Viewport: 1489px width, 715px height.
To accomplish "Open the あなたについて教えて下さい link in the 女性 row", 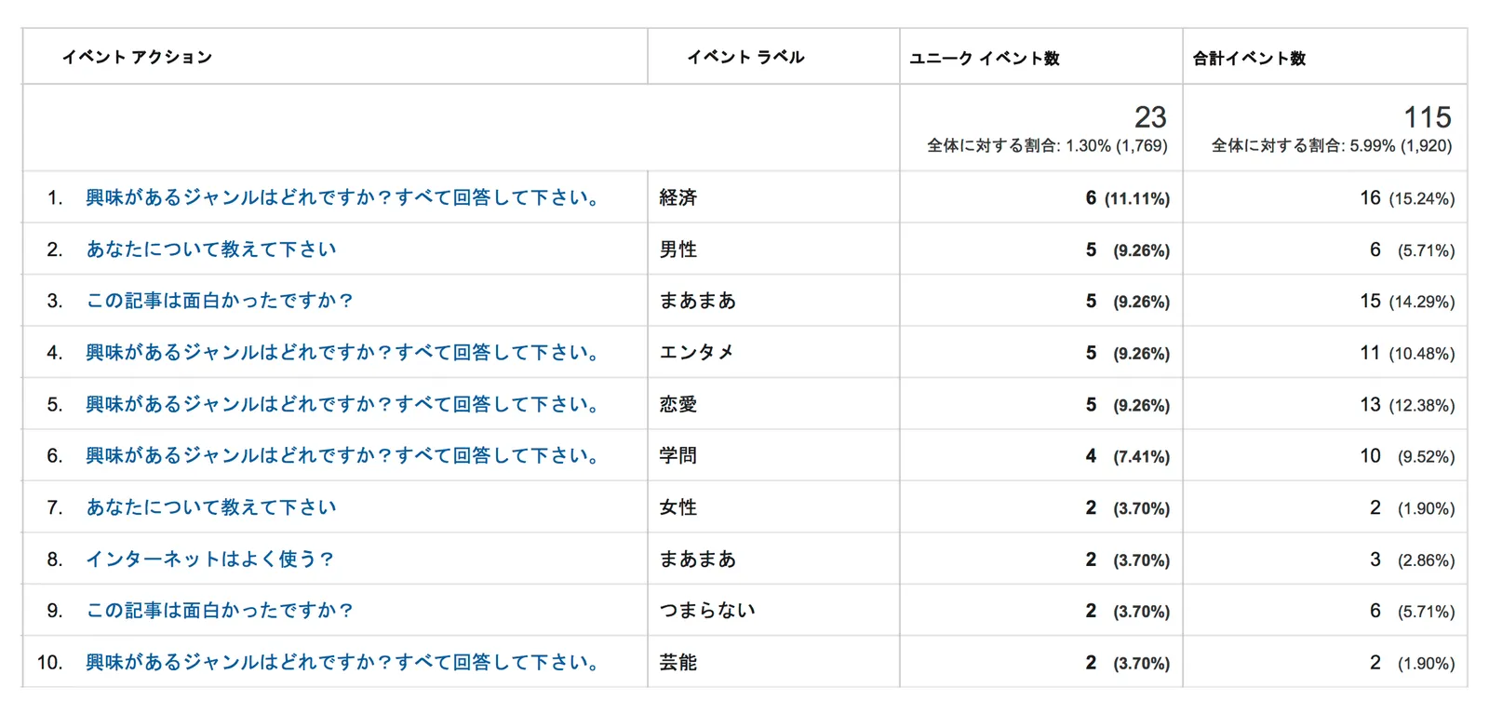I will [211, 506].
